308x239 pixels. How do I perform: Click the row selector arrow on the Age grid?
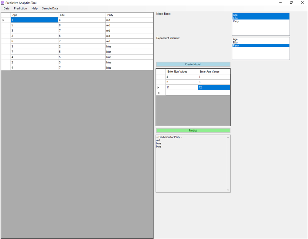click(3, 20)
